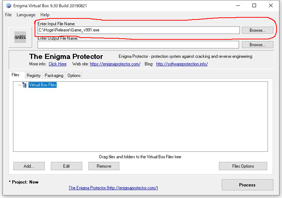Close the Enigma Virtual Box window
Screen dimensions: 282x198
point(271,5)
